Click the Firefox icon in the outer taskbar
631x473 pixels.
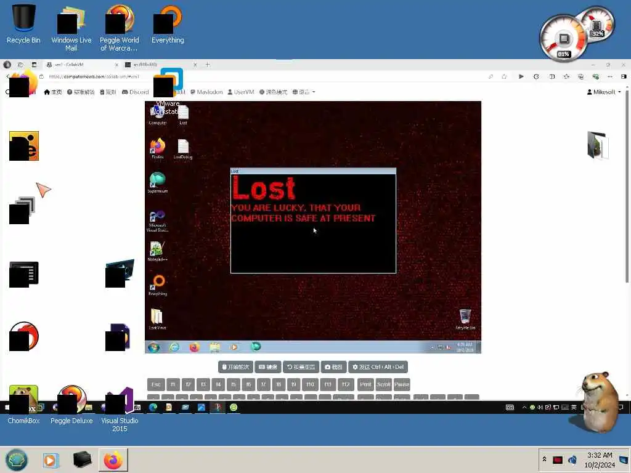113,459
